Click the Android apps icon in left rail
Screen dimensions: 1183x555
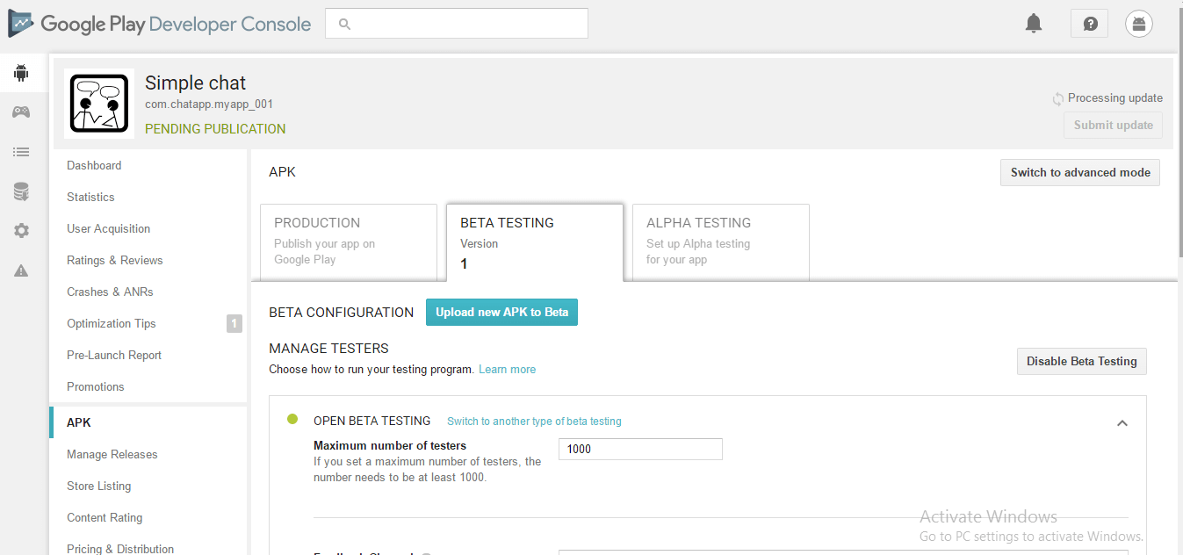click(21, 73)
